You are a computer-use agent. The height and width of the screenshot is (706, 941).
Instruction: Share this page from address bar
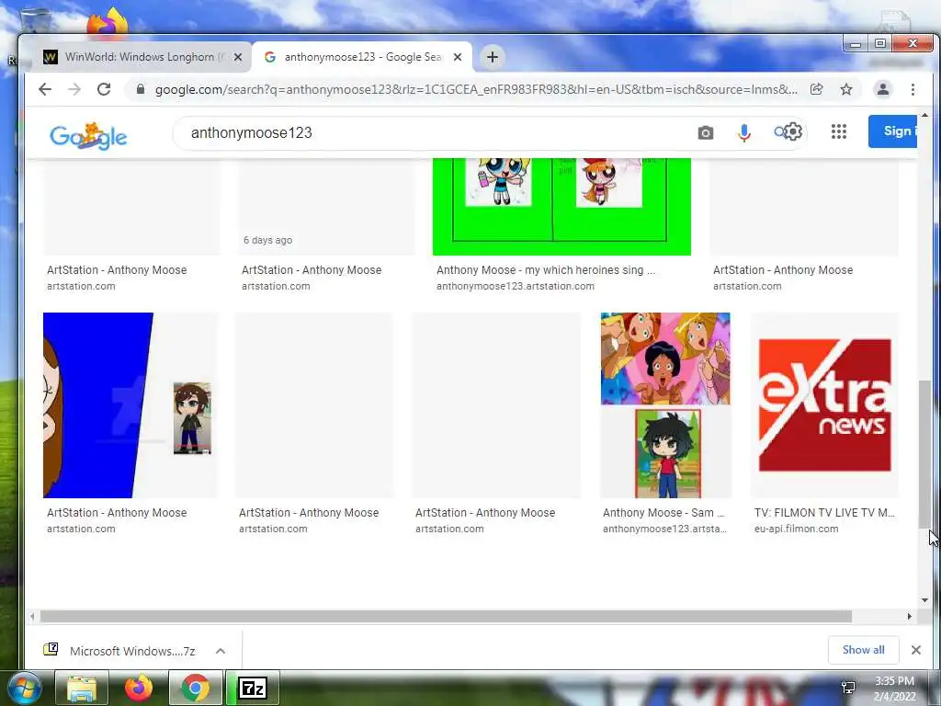(x=816, y=89)
